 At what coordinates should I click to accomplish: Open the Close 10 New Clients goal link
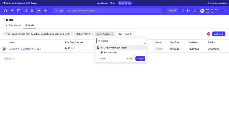(x=25, y=49)
